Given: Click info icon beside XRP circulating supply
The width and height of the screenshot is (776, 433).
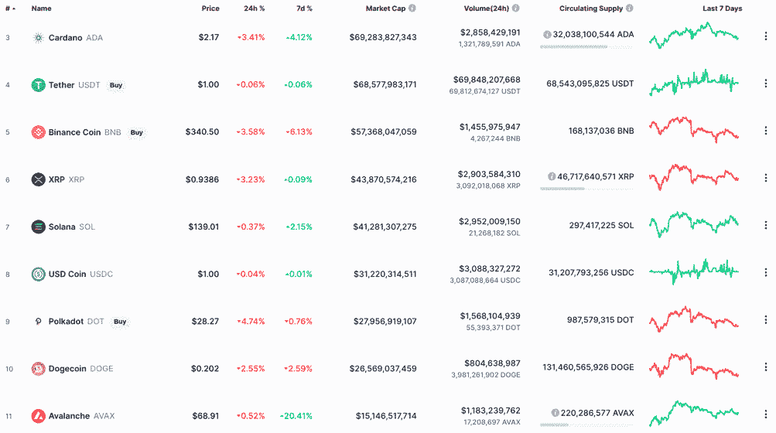Looking at the screenshot, I should tap(552, 176).
